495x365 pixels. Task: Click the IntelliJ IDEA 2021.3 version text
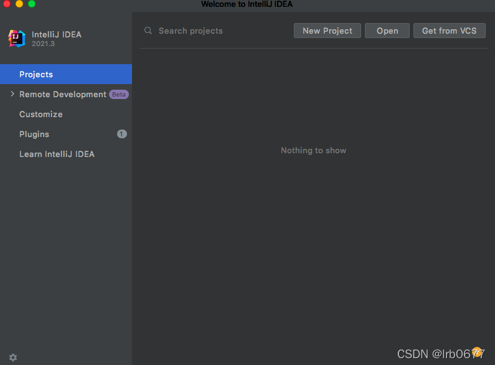(43, 44)
